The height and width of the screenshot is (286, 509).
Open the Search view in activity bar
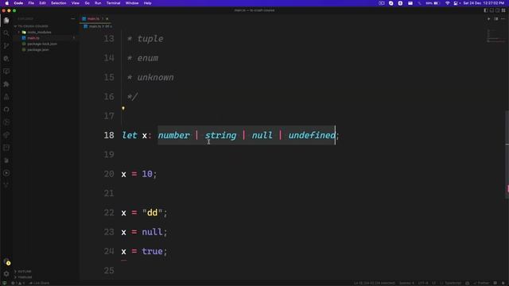tap(6, 33)
